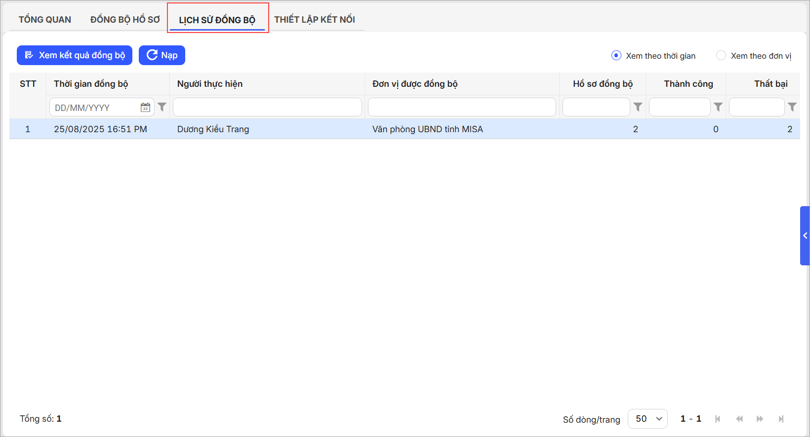Screen dimensions: 810x437
Task: Click the Người thực hiện filter field
Action: click(267, 107)
